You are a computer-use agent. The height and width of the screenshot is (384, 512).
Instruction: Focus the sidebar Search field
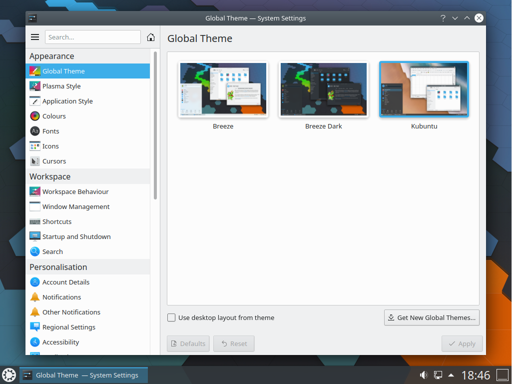(x=93, y=37)
